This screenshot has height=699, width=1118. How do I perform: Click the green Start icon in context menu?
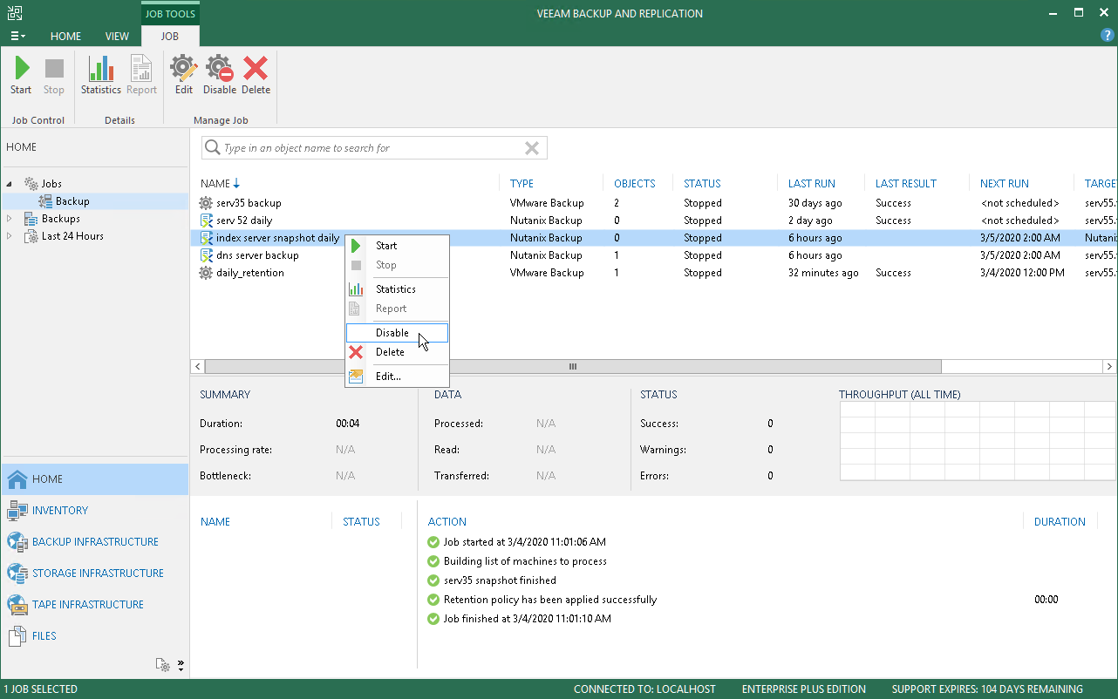(x=356, y=246)
